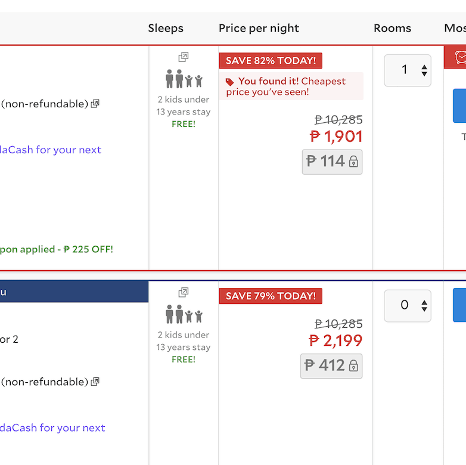This screenshot has height=465, width=466.
Task: Click the lock icon on the ₱114 price
Action: (x=353, y=162)
